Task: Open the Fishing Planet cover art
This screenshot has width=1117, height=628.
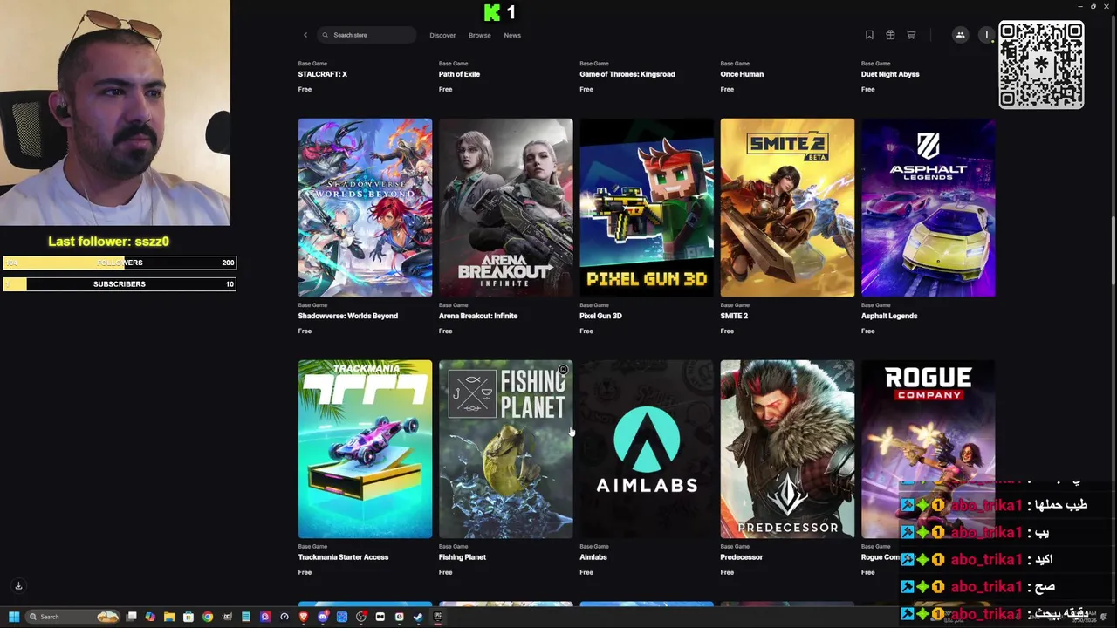Action: (x=506, y=449)
